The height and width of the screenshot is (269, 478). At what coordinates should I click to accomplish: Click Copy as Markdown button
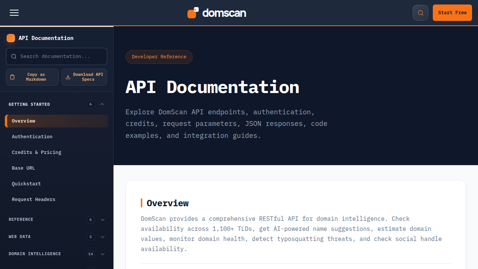pyautogui.click(x=32, y=77)
